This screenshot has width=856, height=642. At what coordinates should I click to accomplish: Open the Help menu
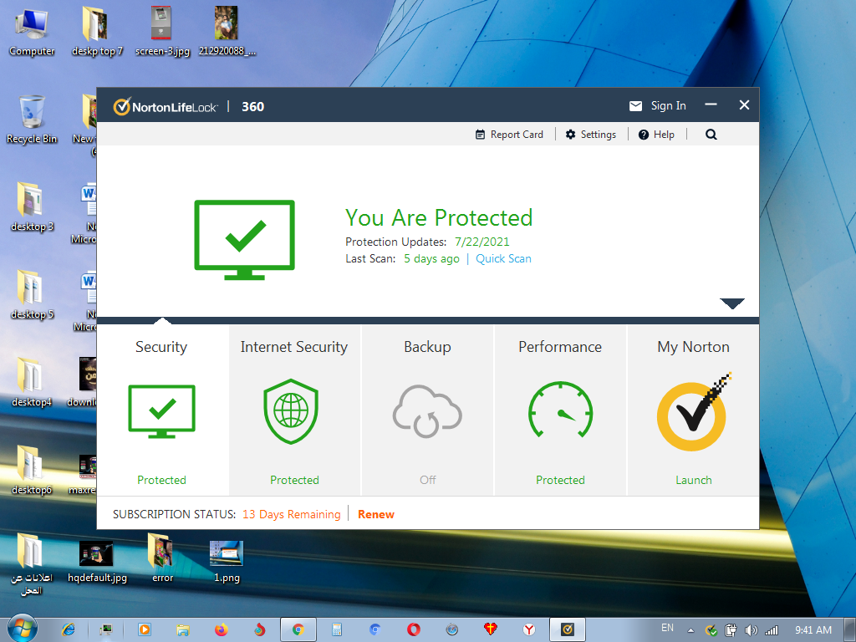(x=656, y=135)
